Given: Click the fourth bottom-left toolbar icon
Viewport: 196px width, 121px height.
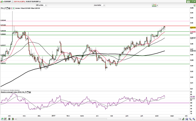Looking at the screenshot, I should [x=13, y=119].
